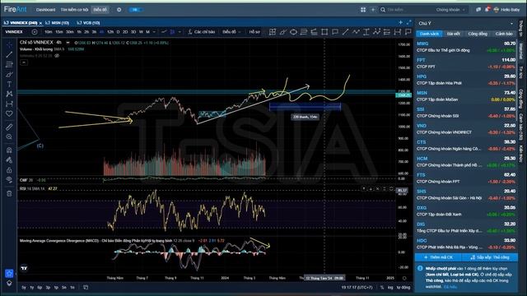Open the Biểu đồ dropdown in chart toolbar
Viewport: 527px width, 296px height.
point(231,32)
